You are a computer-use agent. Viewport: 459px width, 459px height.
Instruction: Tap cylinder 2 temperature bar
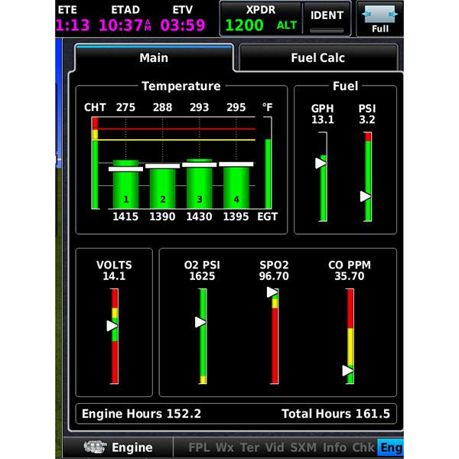(x=162, y=187)
